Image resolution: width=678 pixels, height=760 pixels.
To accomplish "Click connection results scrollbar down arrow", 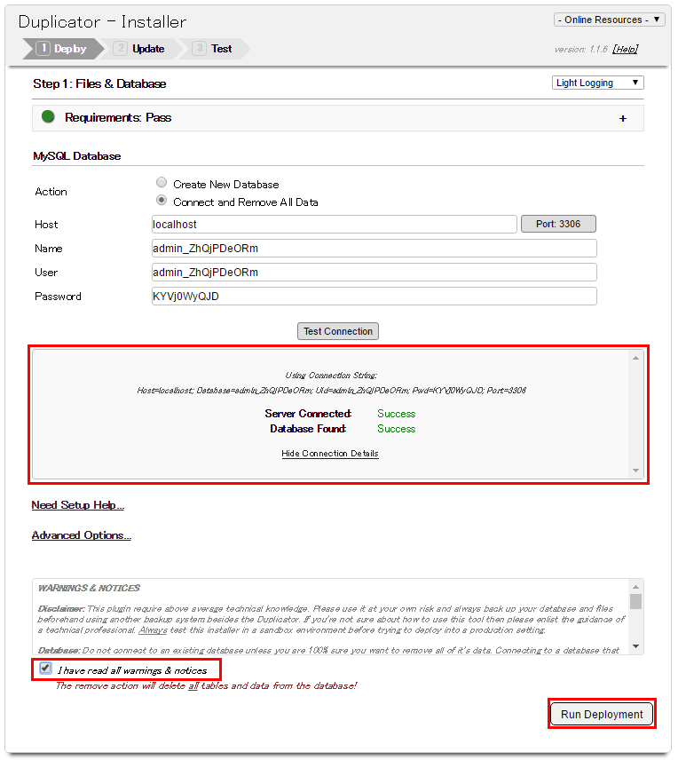I will tap(635, 471).
